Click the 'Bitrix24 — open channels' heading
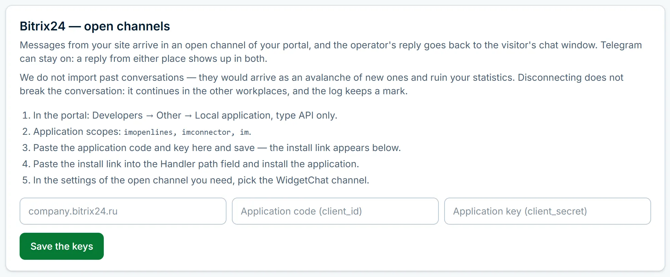This screenshot has height=277, width=670. [95, 26]
